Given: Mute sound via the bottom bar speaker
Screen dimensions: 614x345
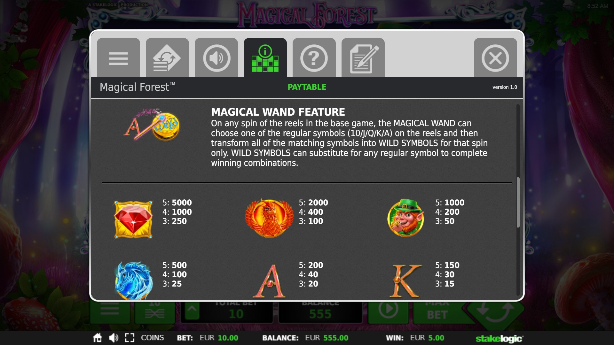Looking at the screenshot, I should pos(114,338).
